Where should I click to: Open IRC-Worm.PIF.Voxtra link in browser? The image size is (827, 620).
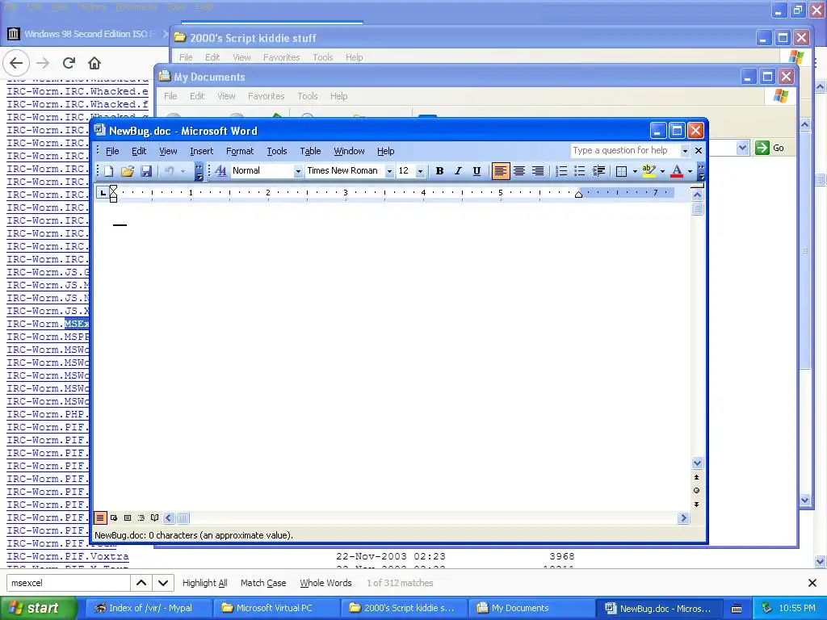(x=68, y=556)
